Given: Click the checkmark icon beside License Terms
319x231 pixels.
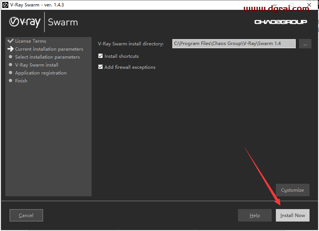Looking at the screenshot, I should [x=10, y=41].
